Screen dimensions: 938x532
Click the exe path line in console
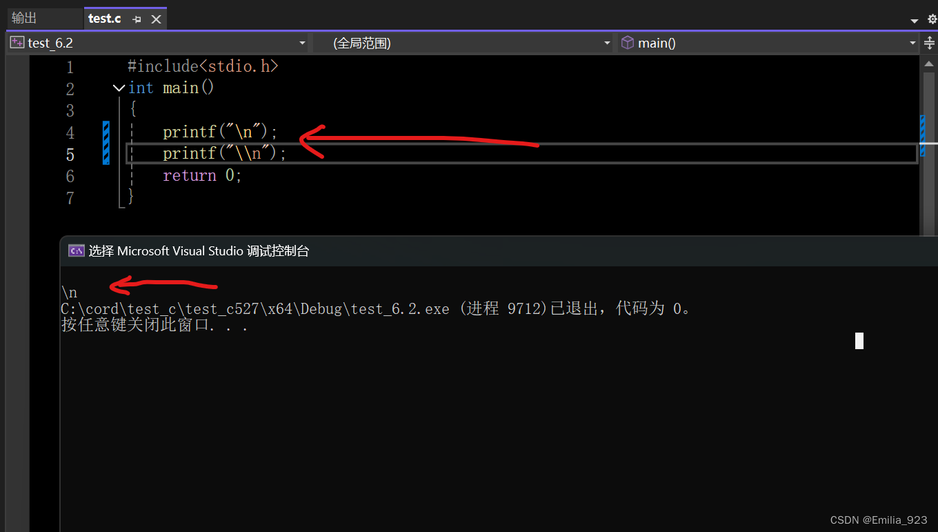click(376, 308)
